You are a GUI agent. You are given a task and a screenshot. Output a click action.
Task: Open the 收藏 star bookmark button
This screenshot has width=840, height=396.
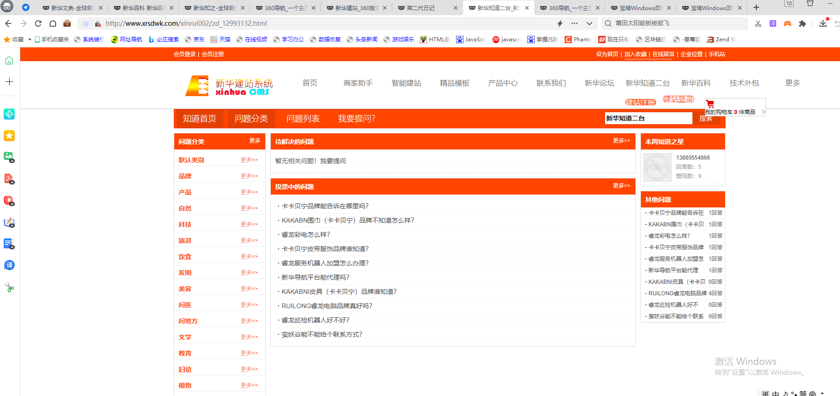click(13, 40)
